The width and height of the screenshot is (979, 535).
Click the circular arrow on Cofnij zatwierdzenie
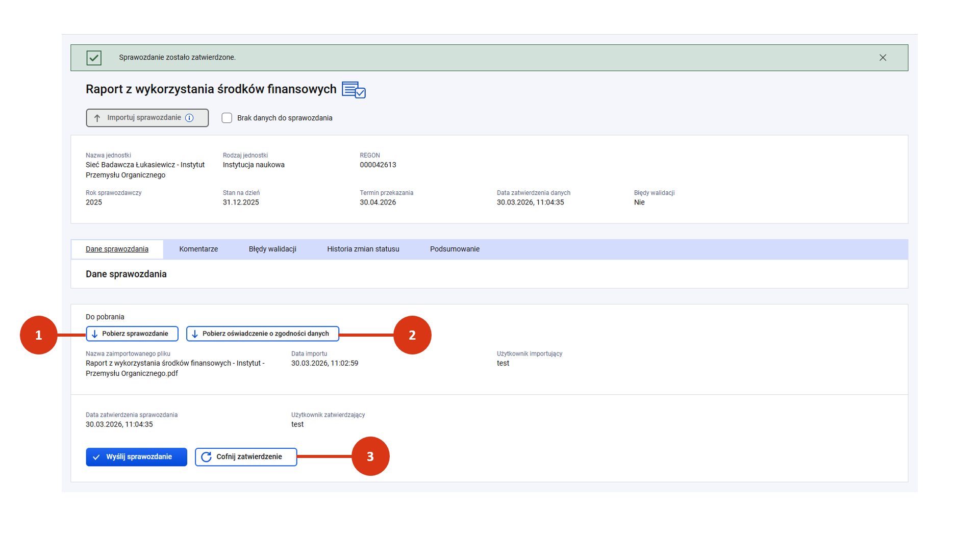coord(206,457)
